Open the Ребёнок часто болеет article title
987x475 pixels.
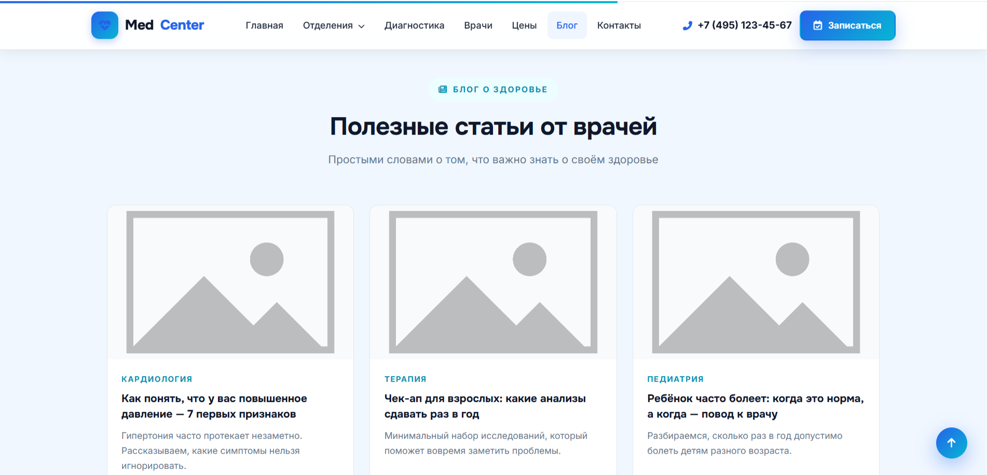[x=756, y=406]
